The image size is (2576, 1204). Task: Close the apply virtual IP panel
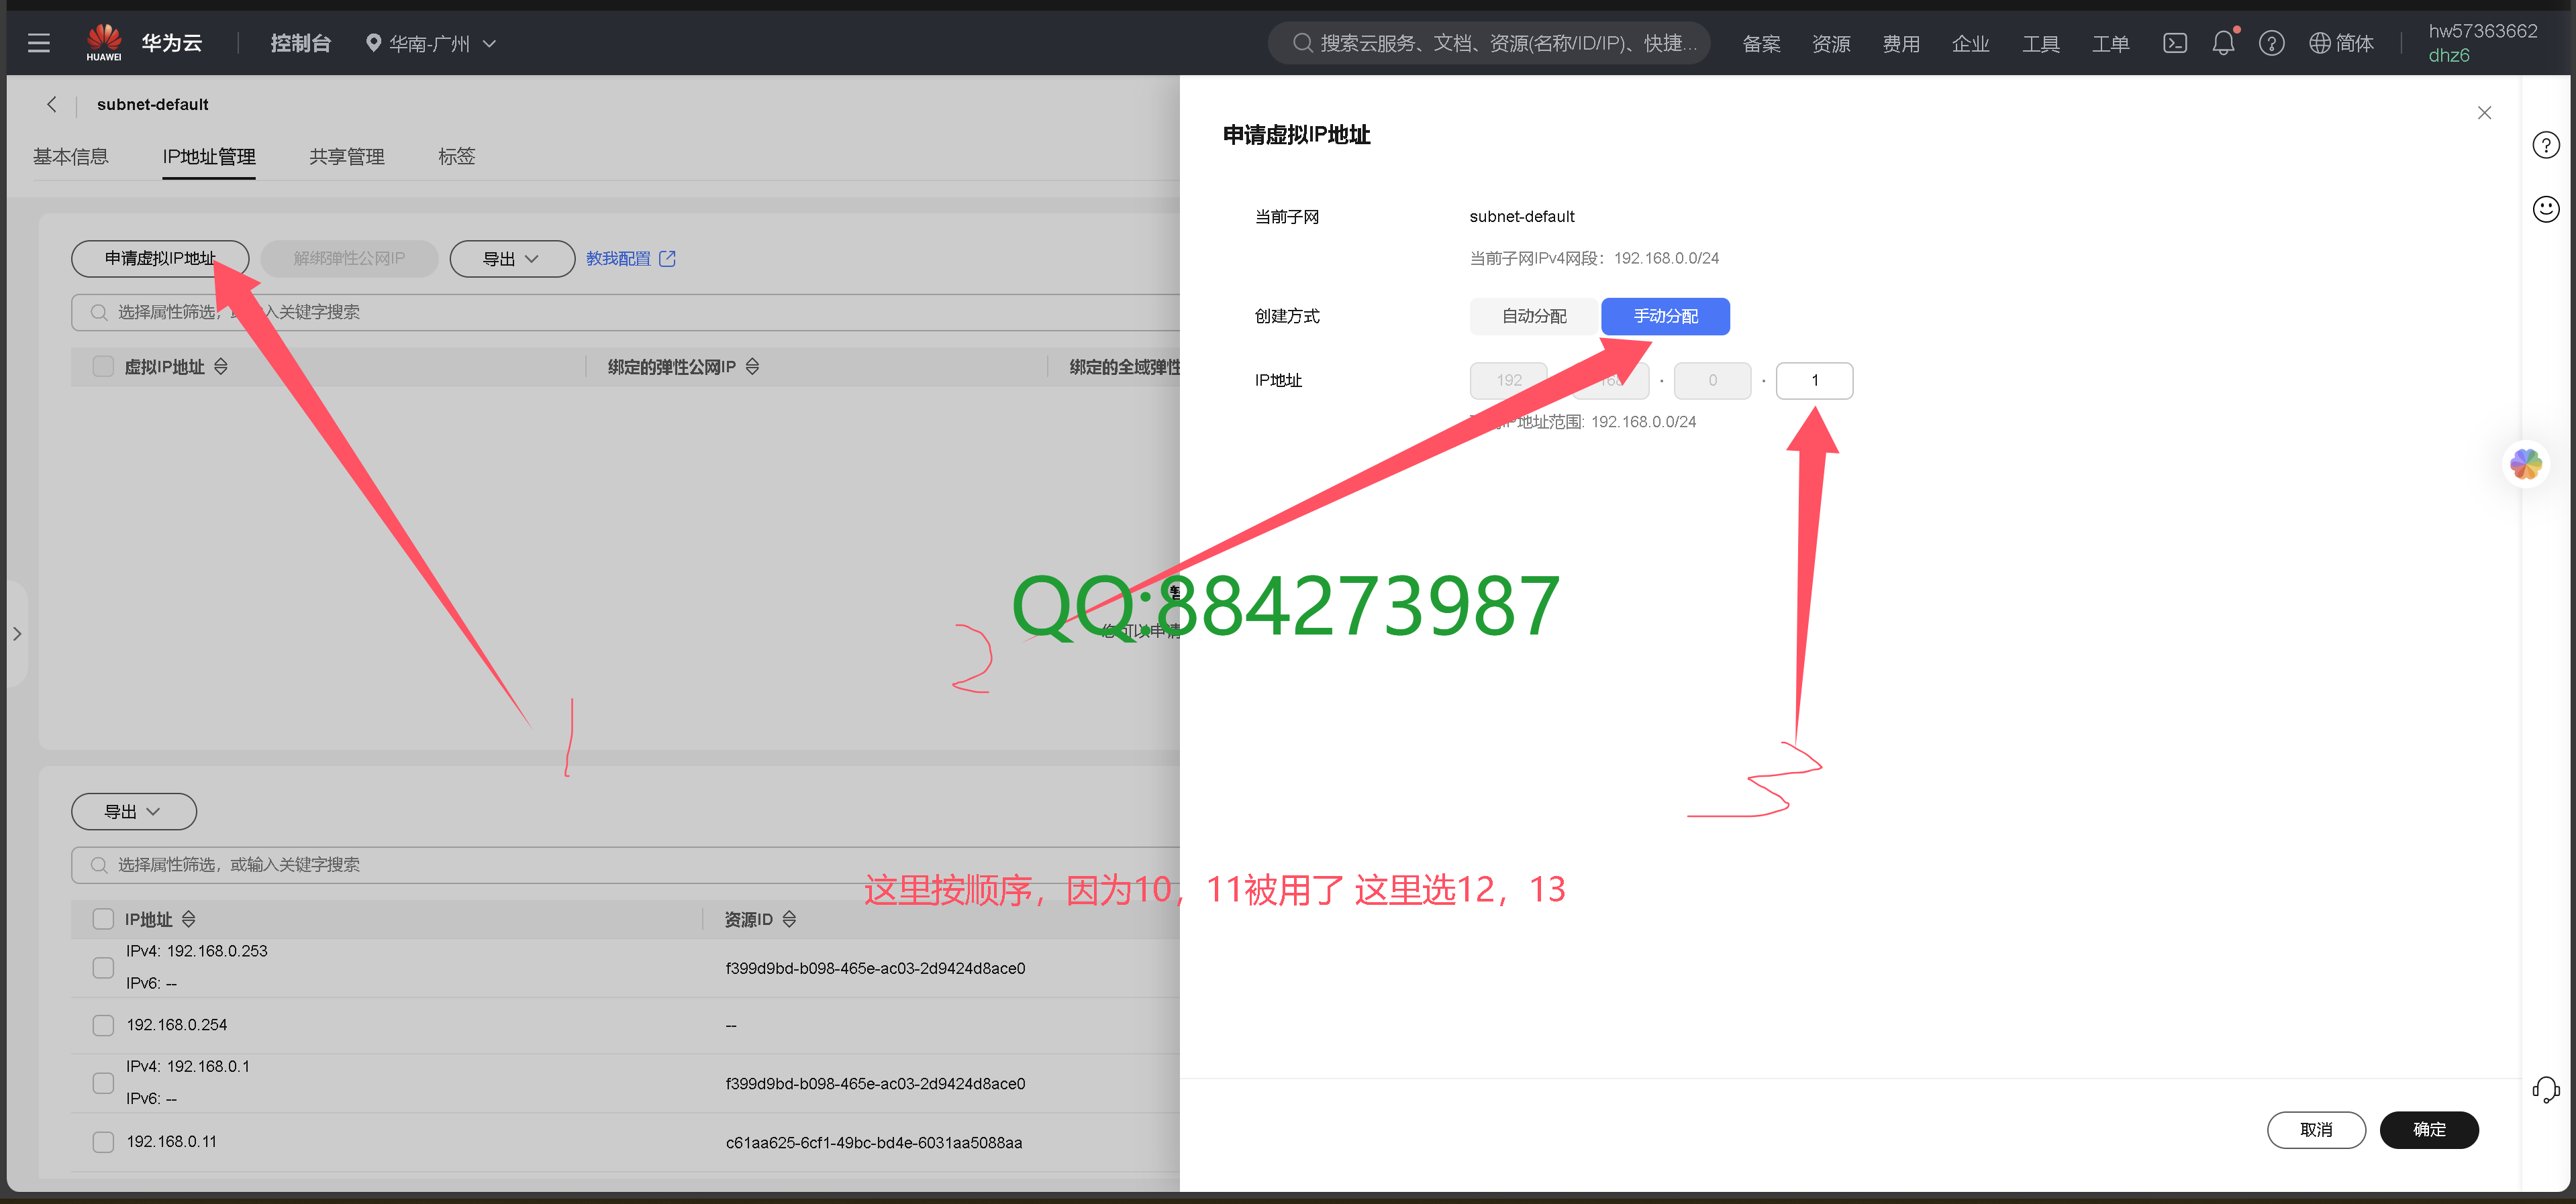pyautogui.click(x=2484, y=113)
